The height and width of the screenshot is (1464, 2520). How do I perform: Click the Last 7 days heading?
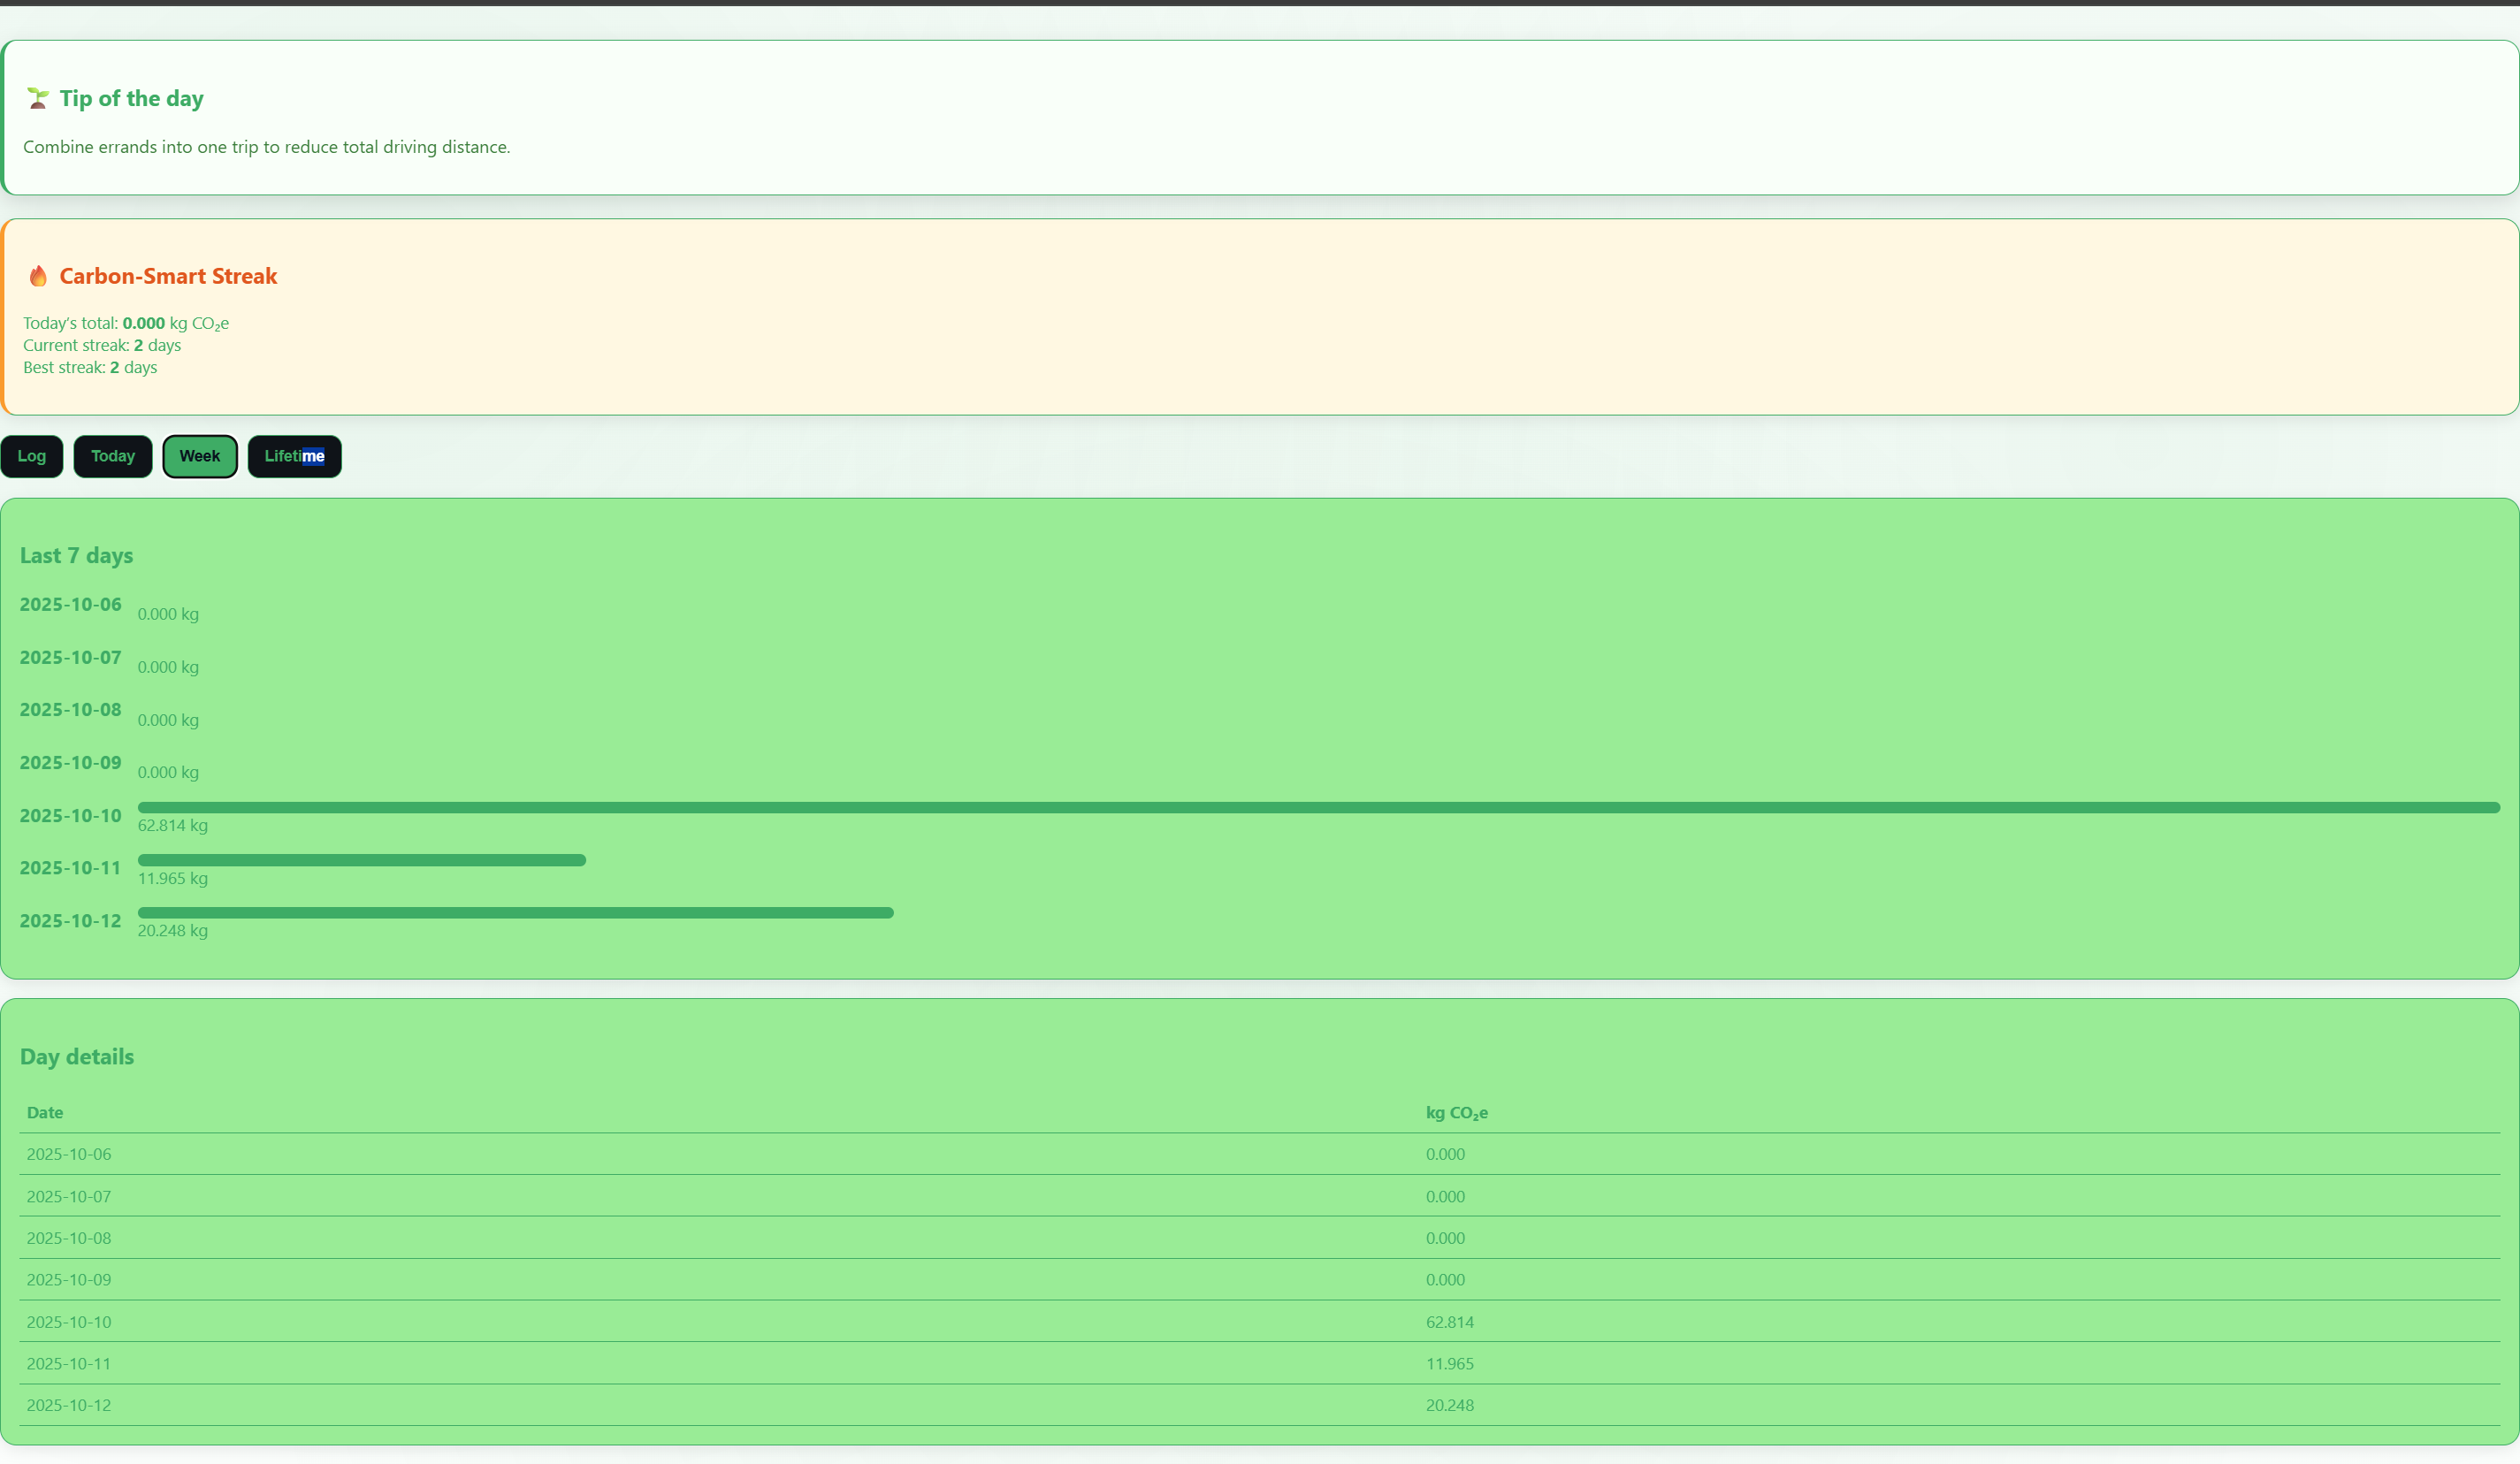(x=77, y=555)
